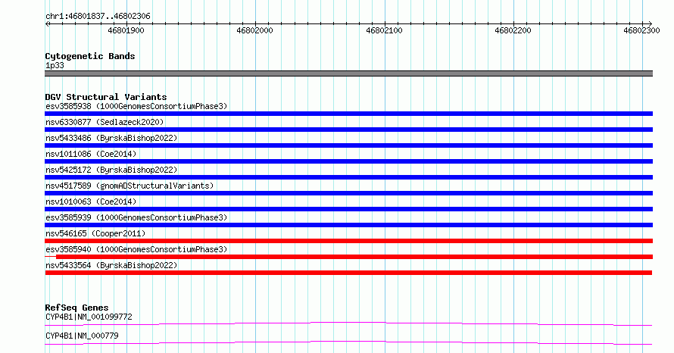Viewport: 674px width, 353px height.
Task: Click ruler position 46802200
Action: pyautogui.click(x=513, y=30)
